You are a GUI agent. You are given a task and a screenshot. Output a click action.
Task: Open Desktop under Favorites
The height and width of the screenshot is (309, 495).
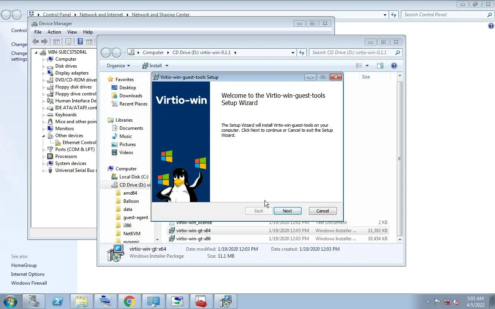coord(128,88)
